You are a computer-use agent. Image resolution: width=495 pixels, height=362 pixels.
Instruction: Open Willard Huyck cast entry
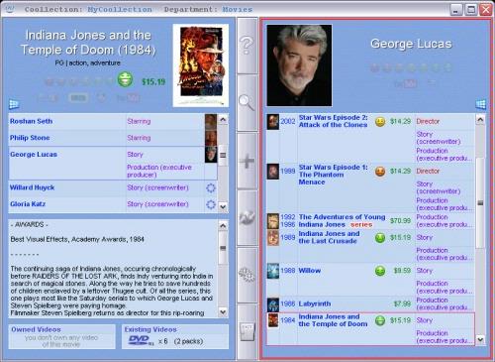coord(32,187)
